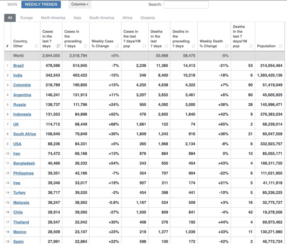
Task: Show only Asia countries
Action: 77,18
